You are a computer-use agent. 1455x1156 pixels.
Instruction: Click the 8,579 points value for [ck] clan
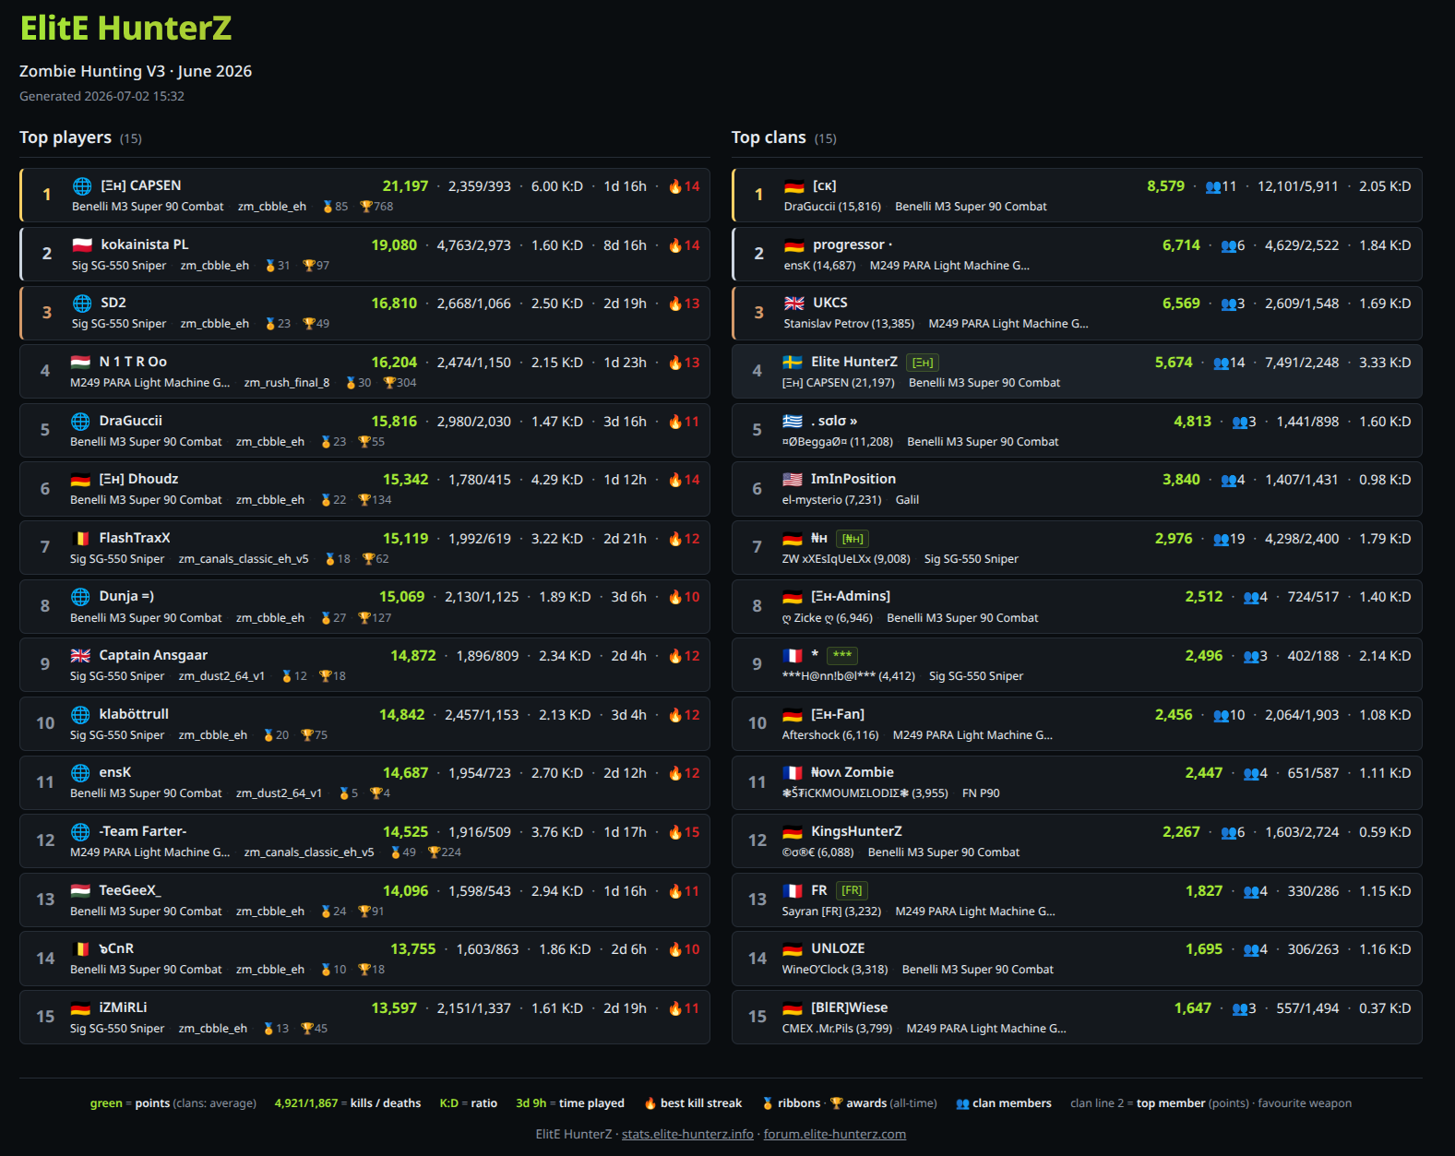point(1166,186)
